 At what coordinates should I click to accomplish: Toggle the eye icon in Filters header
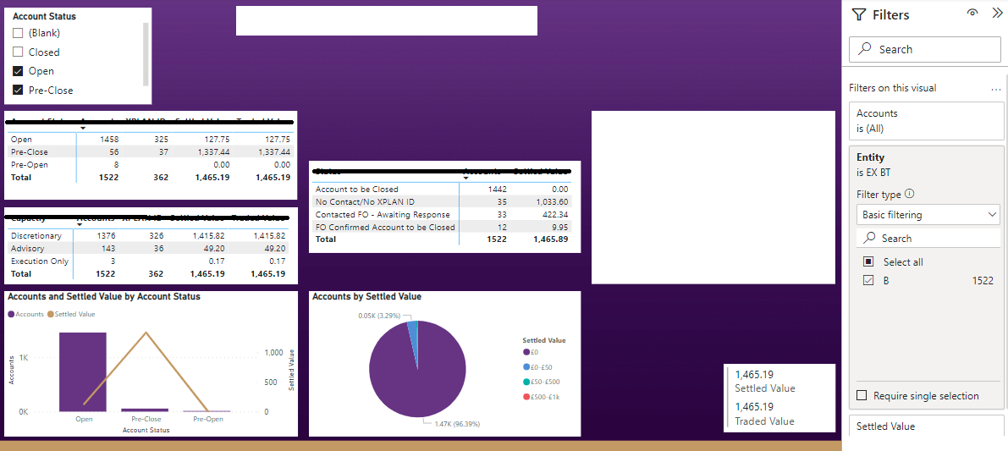tap(972, 13)
